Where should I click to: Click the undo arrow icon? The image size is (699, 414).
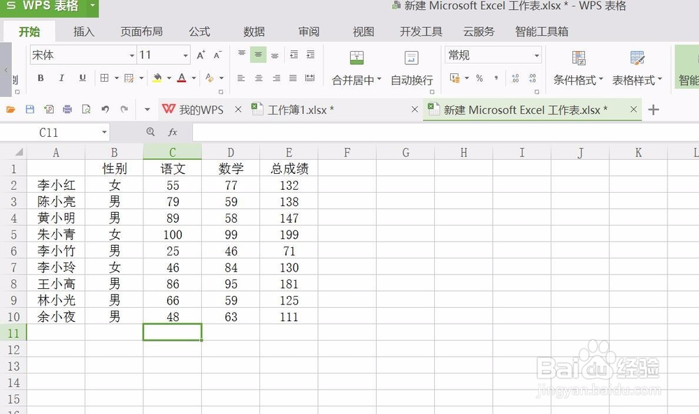pyautogui.click(x=103, y=109)
